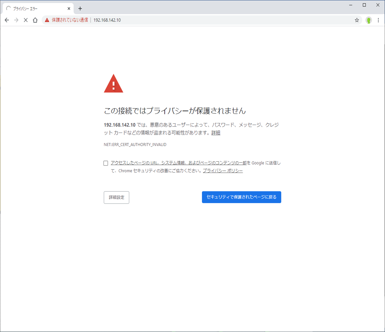
Task: Click the bold 192.168.142.10 in the message
Action: click(x=119, y=125)
